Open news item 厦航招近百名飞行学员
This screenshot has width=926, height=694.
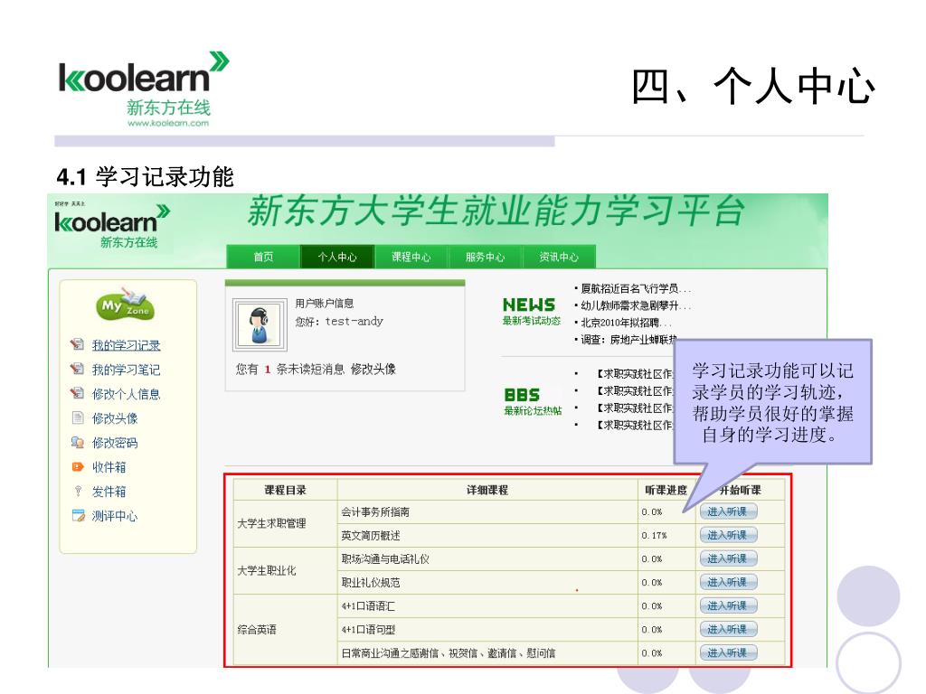click(635, 288)
